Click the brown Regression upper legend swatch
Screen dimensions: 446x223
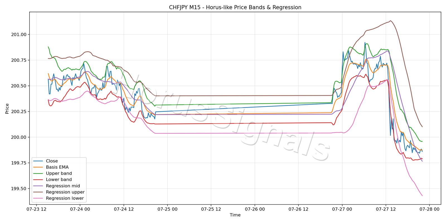point(38,192)
